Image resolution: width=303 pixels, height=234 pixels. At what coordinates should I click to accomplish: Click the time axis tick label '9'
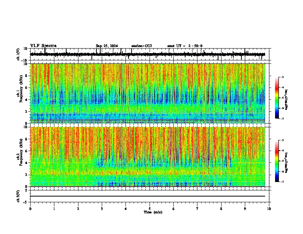[x=245, y=209]
